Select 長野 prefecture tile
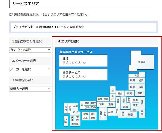Viewport: 162px width, 133px height. [124, 101]
